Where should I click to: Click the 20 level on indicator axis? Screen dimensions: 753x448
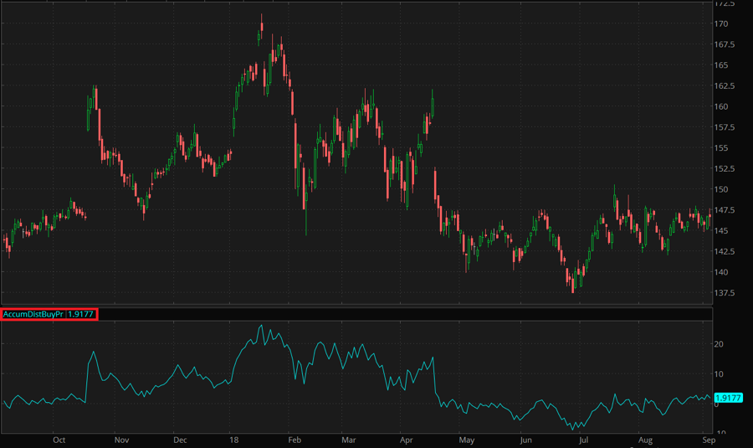tap(719, 344)
